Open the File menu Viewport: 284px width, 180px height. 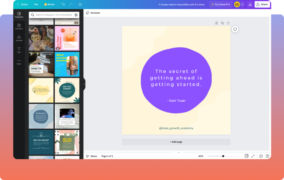click(36, 4)
